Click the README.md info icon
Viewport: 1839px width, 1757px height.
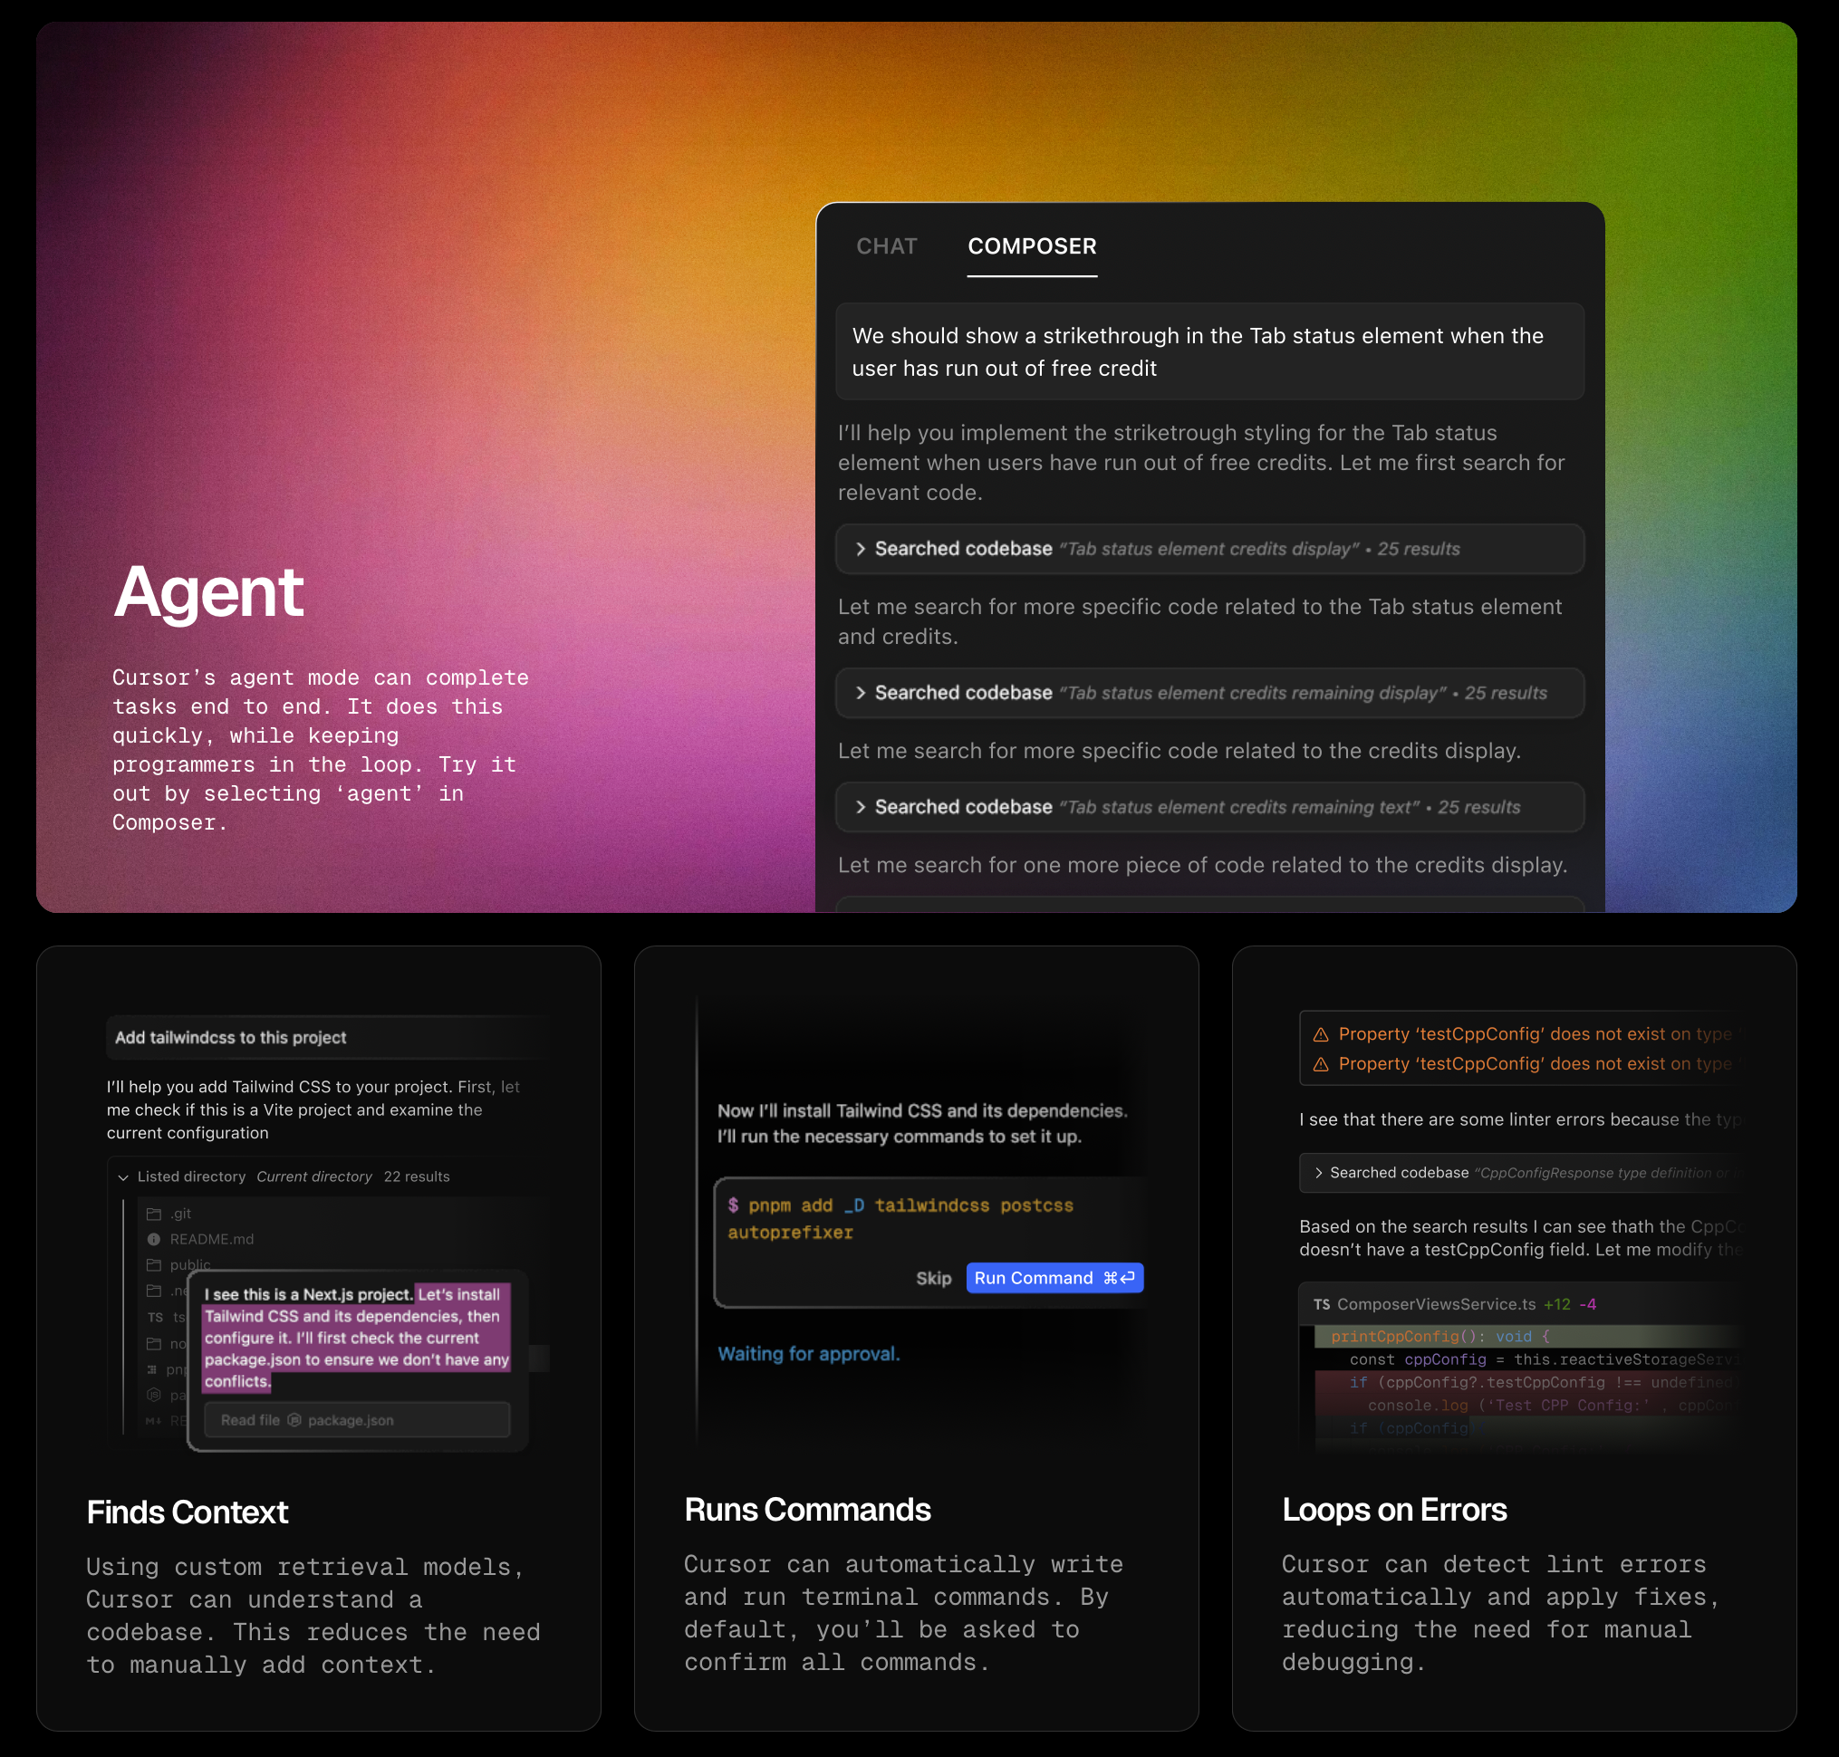click(x=154, y=1239)
